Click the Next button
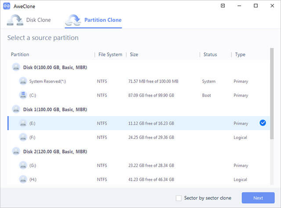 coord(258,198)
